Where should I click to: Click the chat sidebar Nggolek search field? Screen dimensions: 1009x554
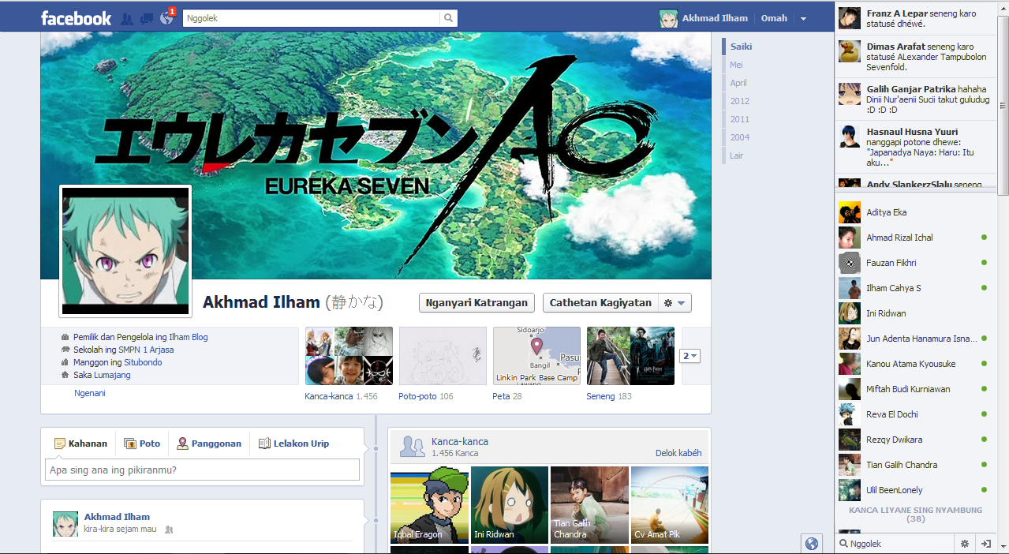pyautogui.click(x=895, y=544)
